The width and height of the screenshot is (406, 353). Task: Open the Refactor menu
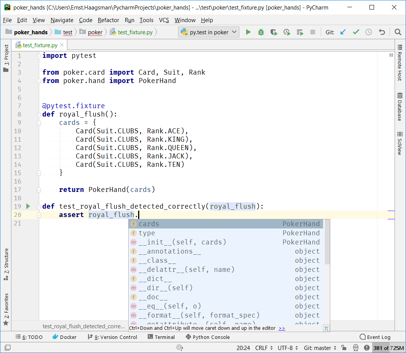108,20
